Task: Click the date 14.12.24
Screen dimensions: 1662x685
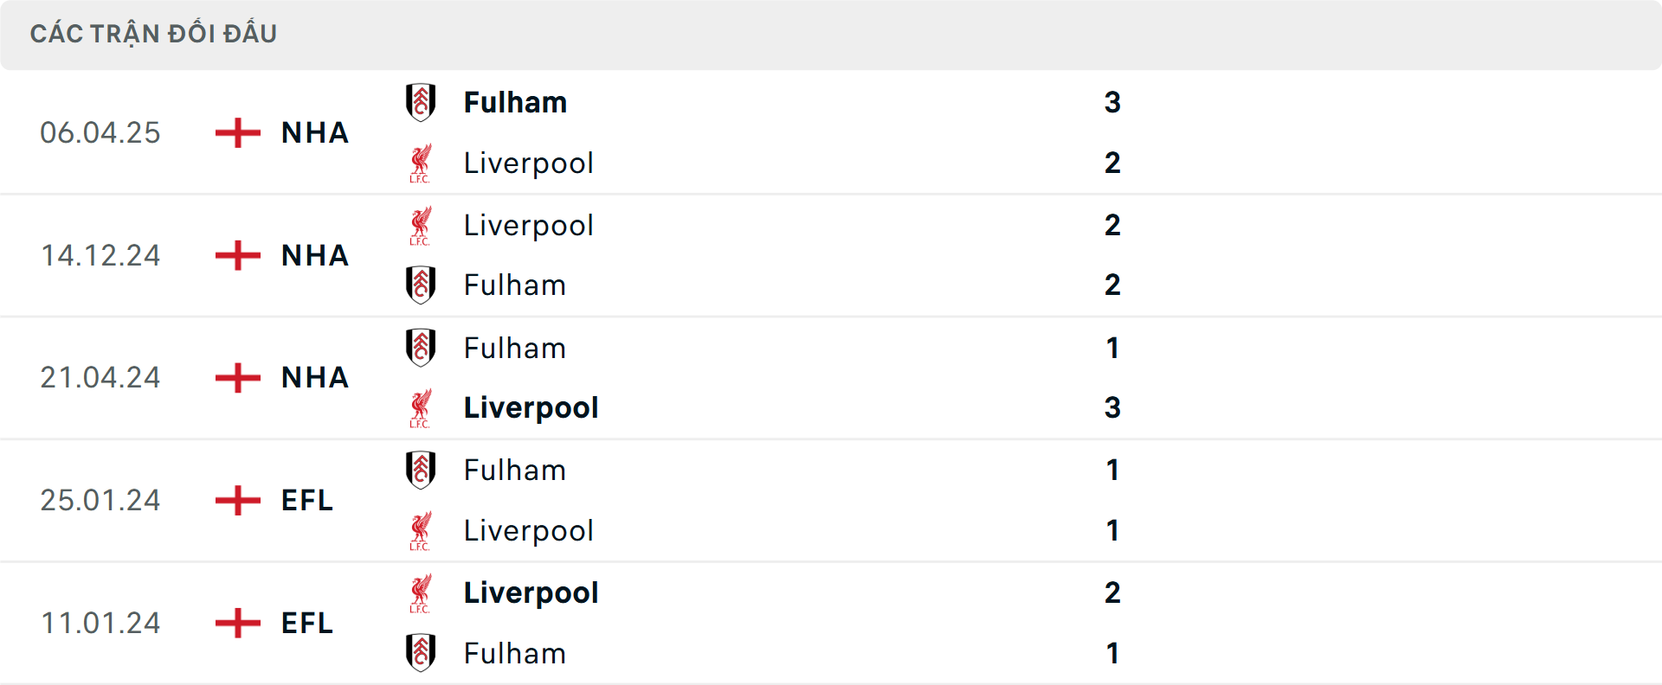Action: pyautogui.click(x=100, y=255)
